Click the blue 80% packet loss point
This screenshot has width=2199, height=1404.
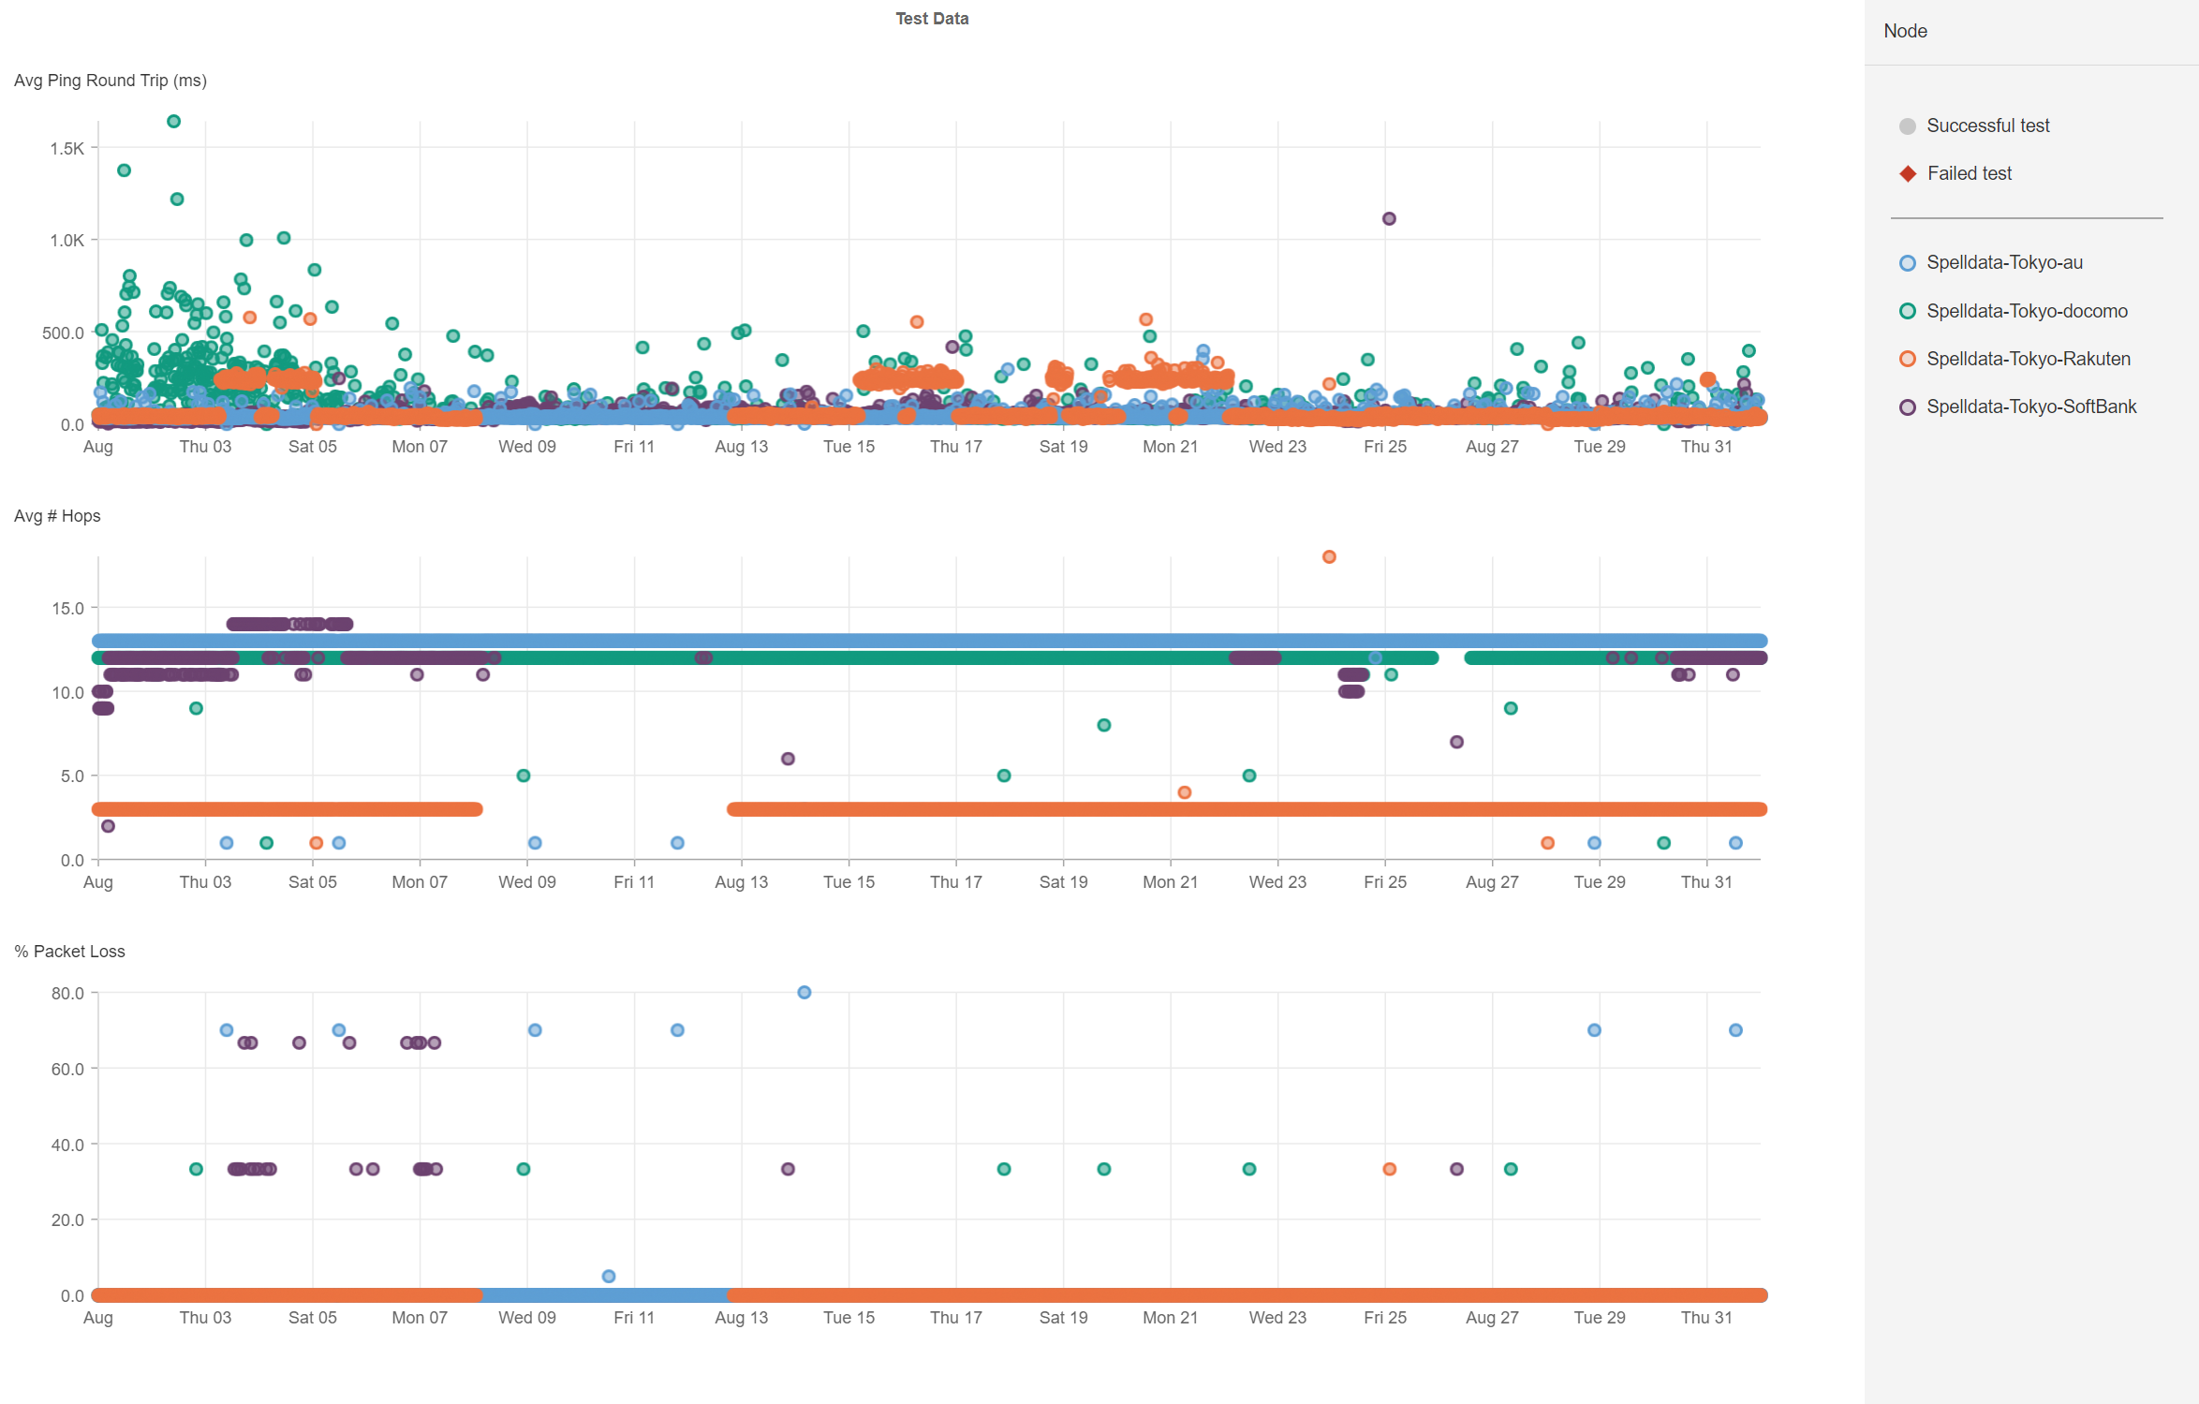tap(804, 993)
